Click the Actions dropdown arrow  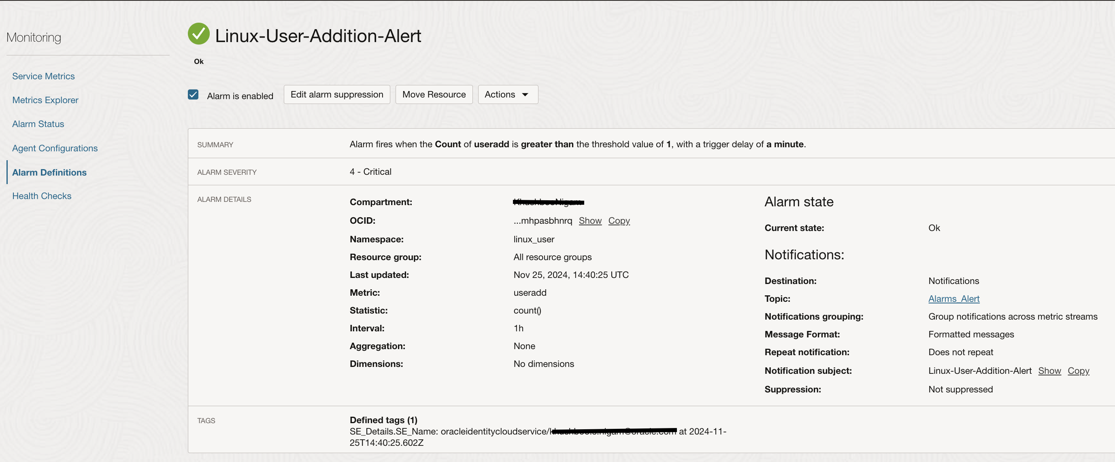[525, 95]
